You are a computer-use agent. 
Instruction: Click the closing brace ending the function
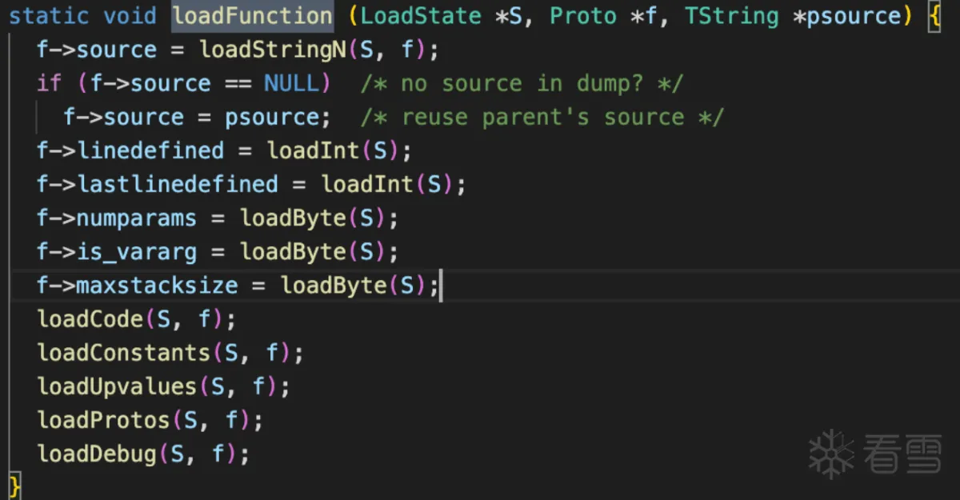click(14, 486)
